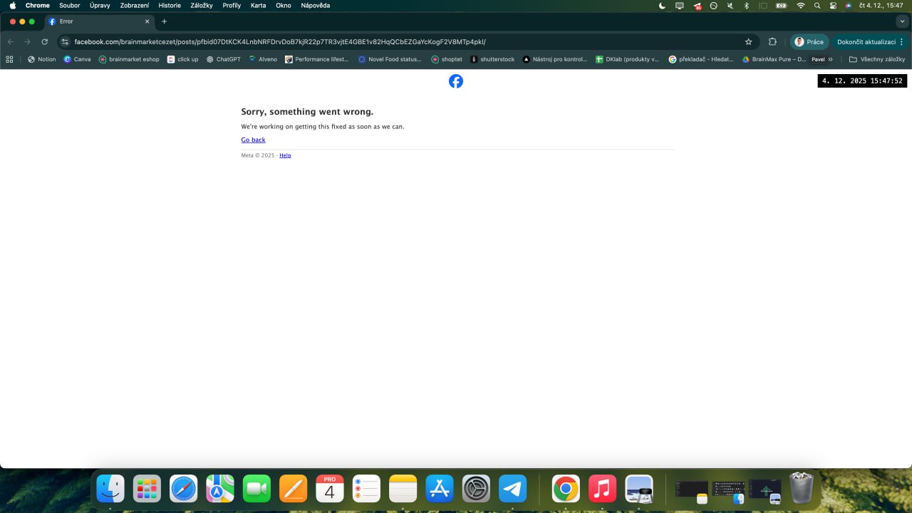912x513 pixels.
Task: Open a new tab with plus button
Action: point(164,21)
